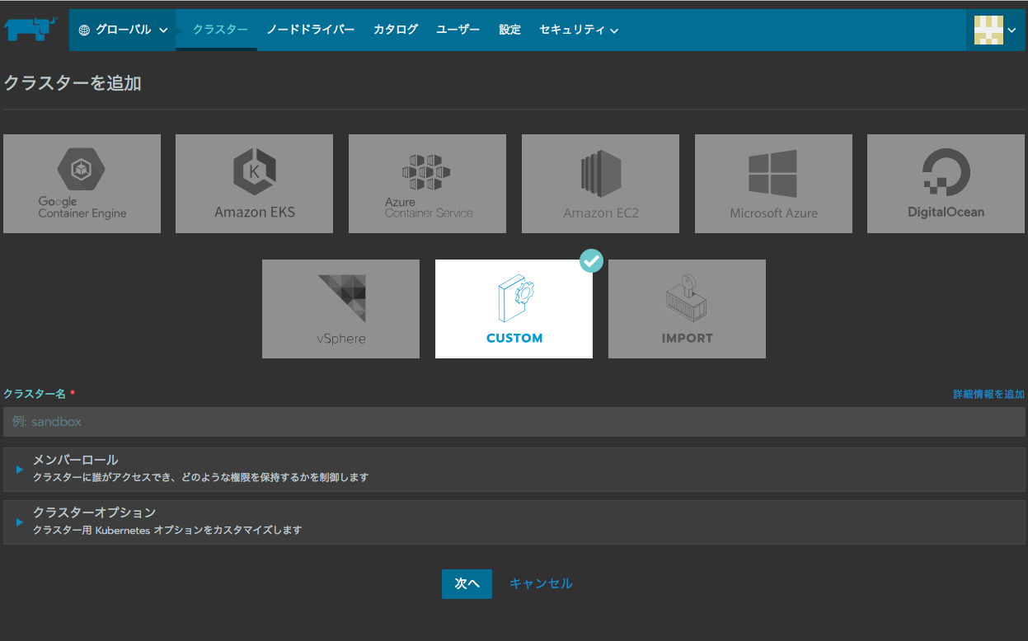Switch to the ユーザー tab
1028x641 pixels.
point(458,30)
